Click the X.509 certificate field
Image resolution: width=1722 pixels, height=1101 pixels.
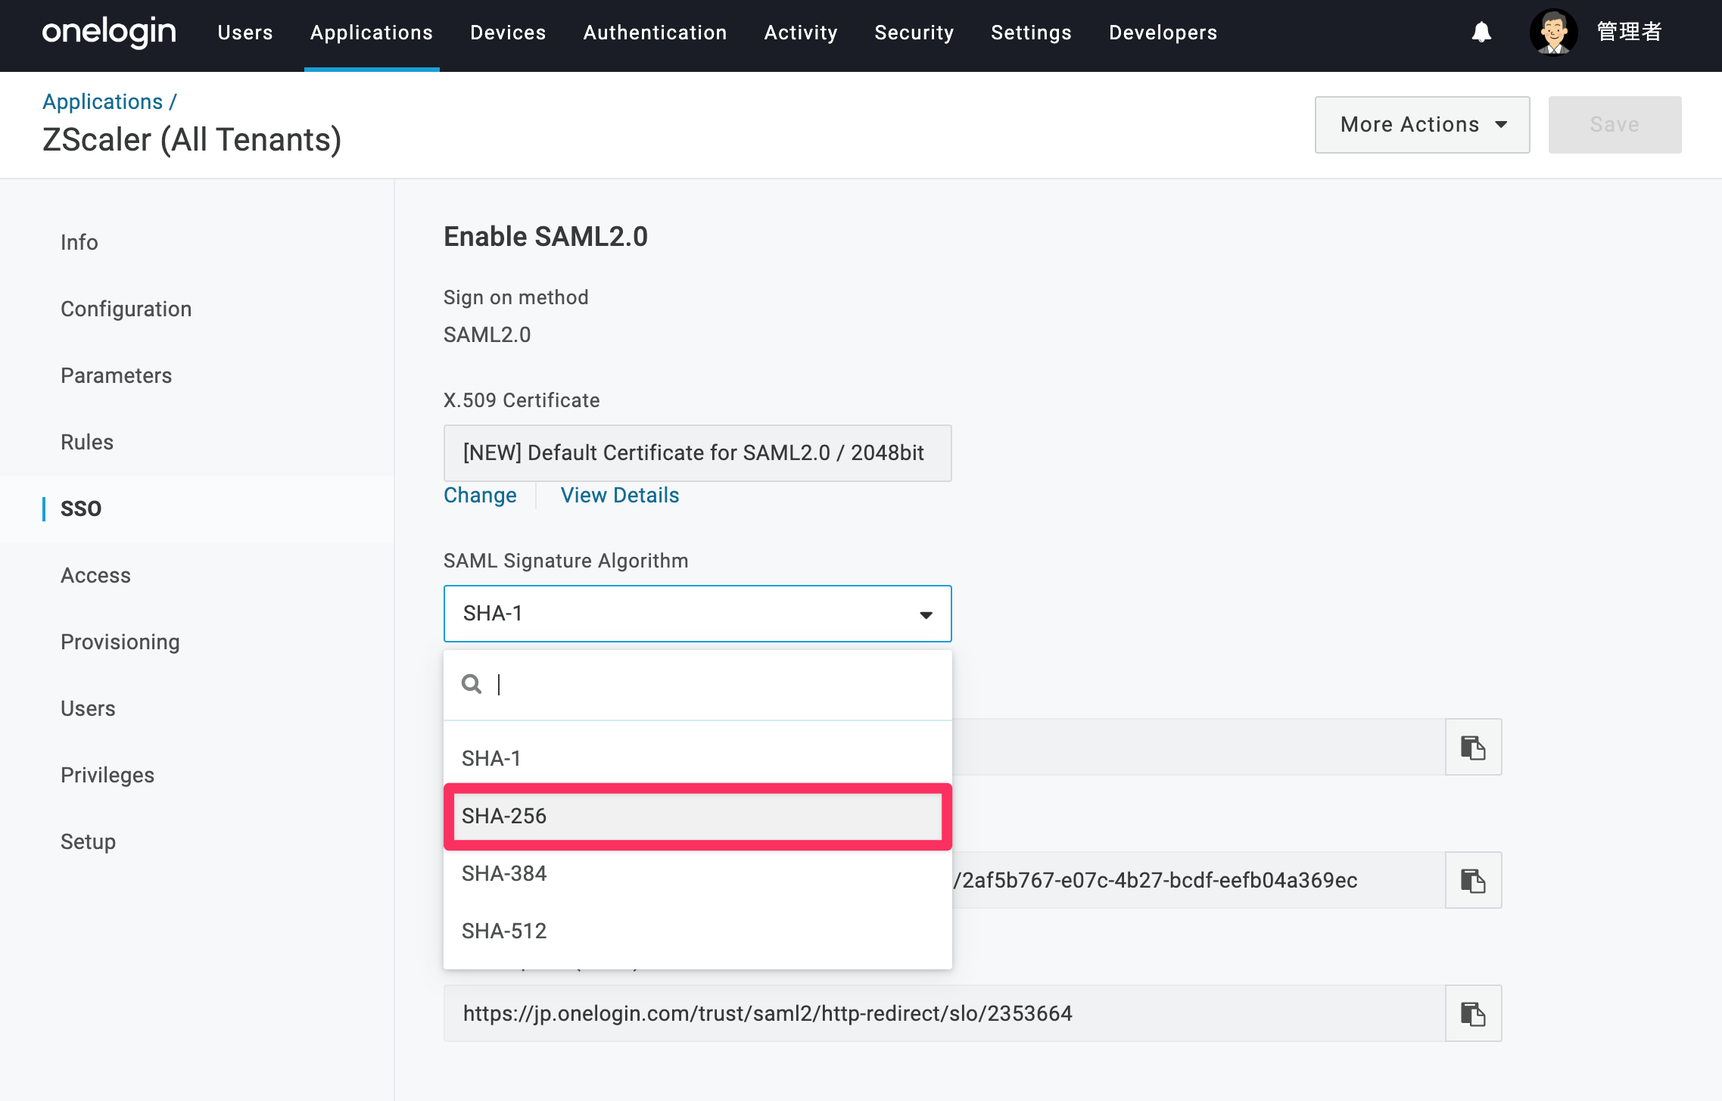[x=697, y=453]
